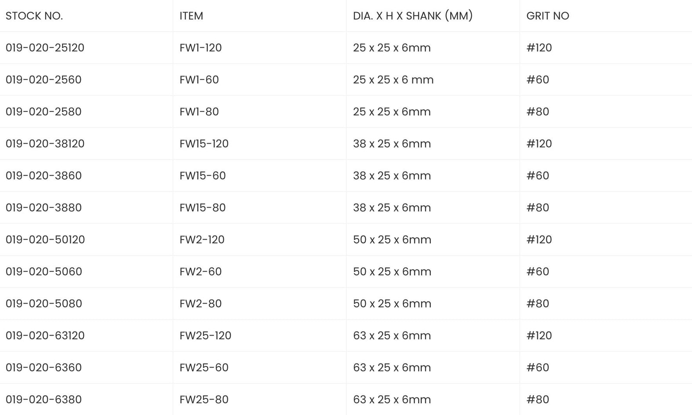This screenshot has width=692, height=415.
Task: Click the FW15-120 item cell
Action: tap(204, 144)
